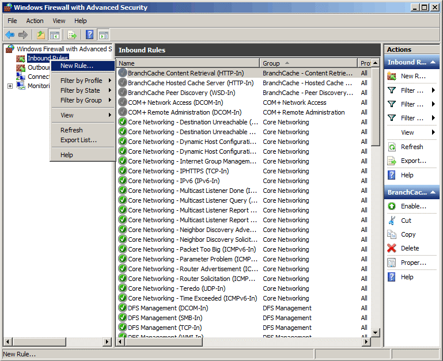Open Filter by Profile submenu
The image size is (443, 361).
83,81
